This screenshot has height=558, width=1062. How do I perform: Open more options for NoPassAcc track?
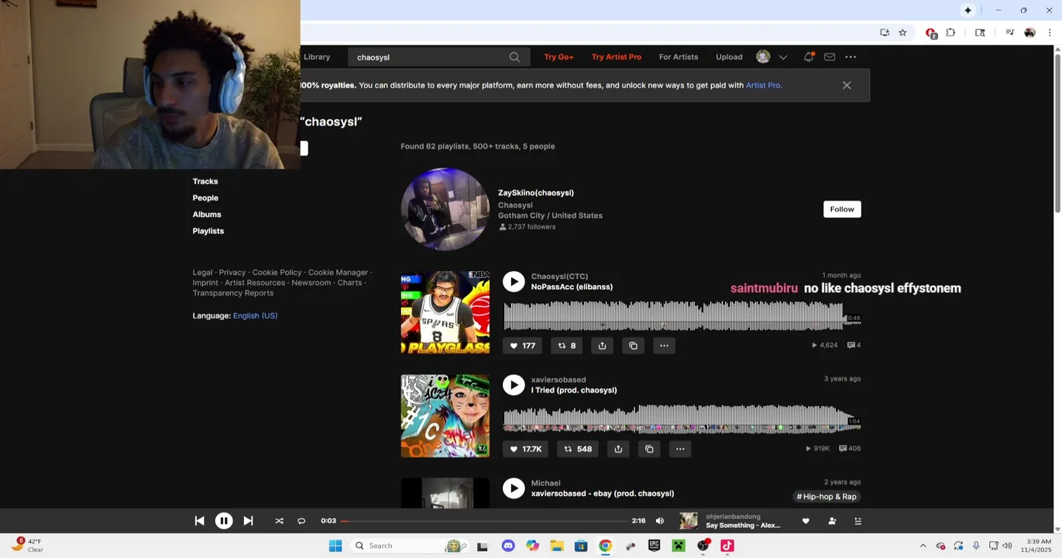pyautogui.click(x=664, y=346)
